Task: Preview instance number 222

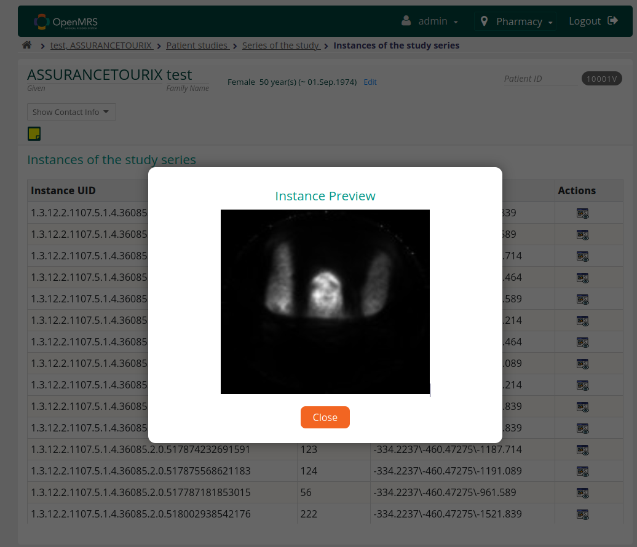Action: [x=582, y=514]
